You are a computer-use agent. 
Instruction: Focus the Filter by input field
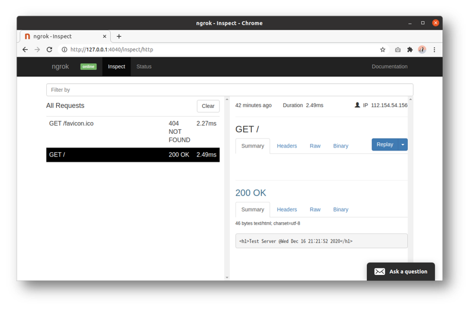point(229,90)
